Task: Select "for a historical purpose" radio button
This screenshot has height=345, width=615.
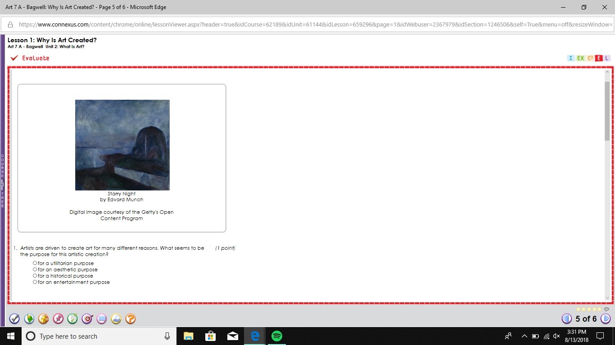Action: click(35, 276)
